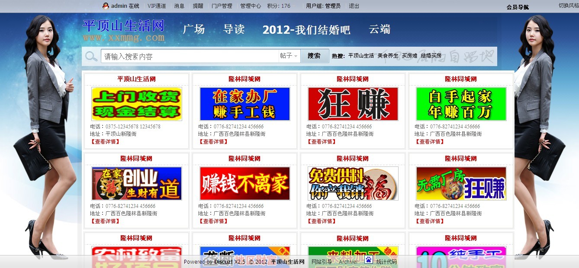579x268 pixels.
Task: Click 隆林同城网 title above 赚钱不离家 banner
Action: point(244,159)
